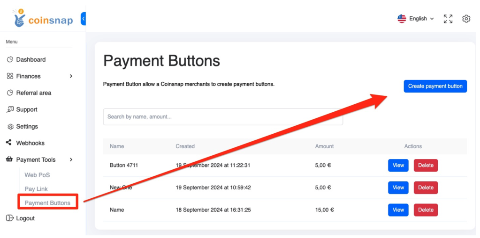The height and width of the screenshot is (238, 480).
Task: Click the Created column header
Action: click(185, 146)
